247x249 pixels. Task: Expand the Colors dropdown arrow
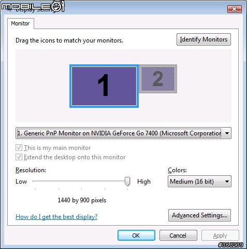[227, 182]
